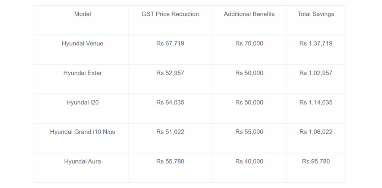Click the Total Savings column header
The image size is (382, 188).
pyautogui.click(x=316, y=14)
